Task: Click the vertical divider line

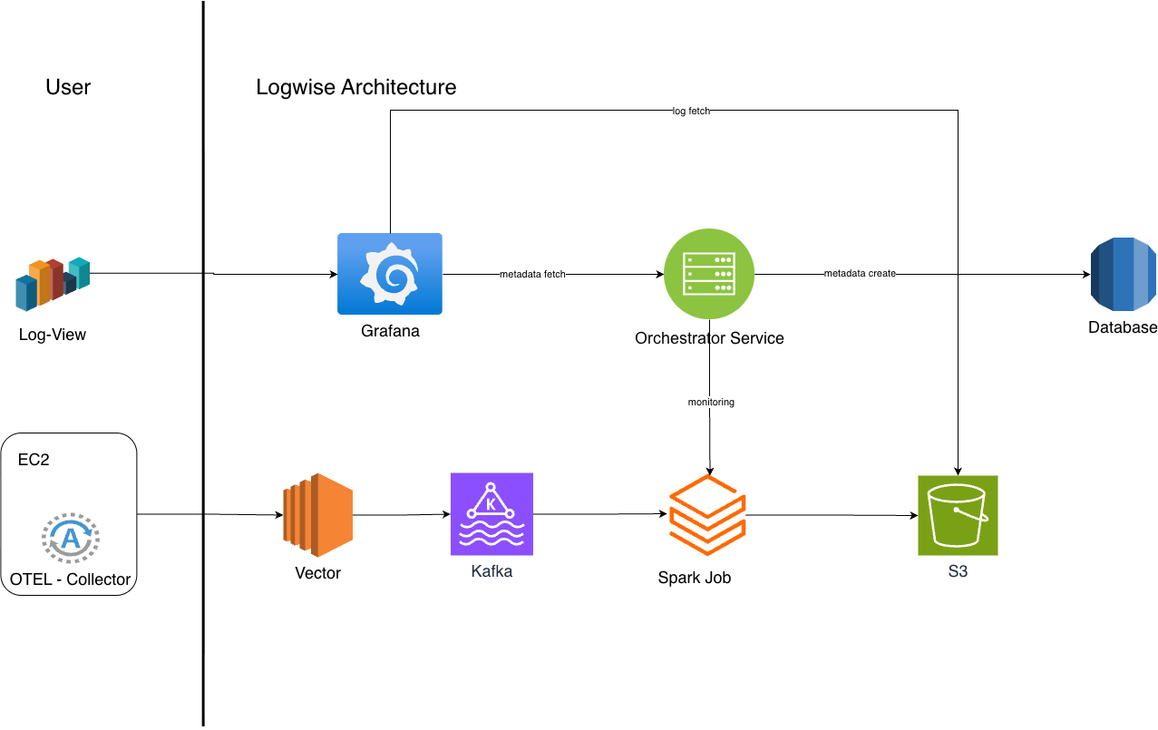Action: coord(203,363)
